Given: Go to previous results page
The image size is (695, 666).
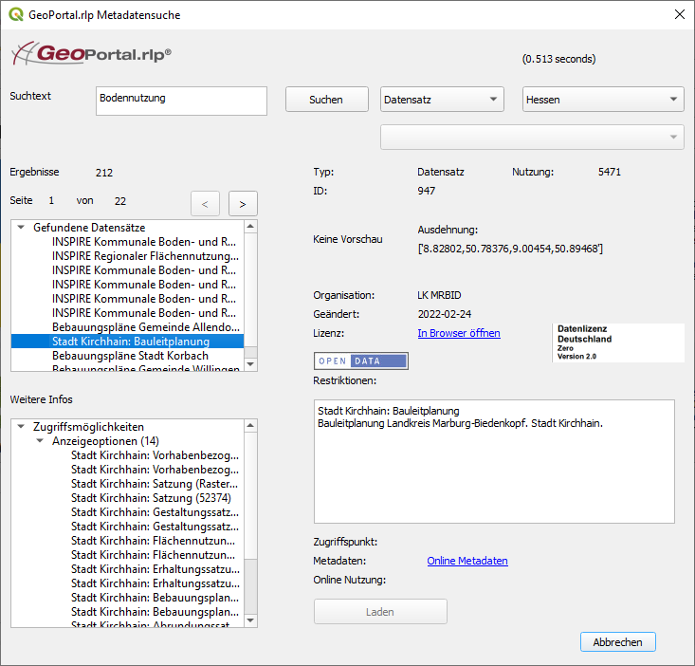Looking at the screenshot, I should (x=205, y=204).
